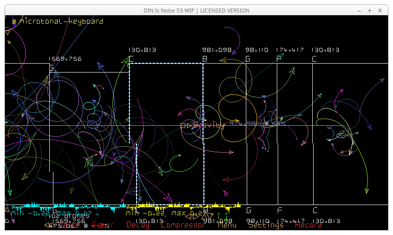Click the @ icon beside microtonal-keyboard
Screen dimensions: 393x235
pos(14,21)
